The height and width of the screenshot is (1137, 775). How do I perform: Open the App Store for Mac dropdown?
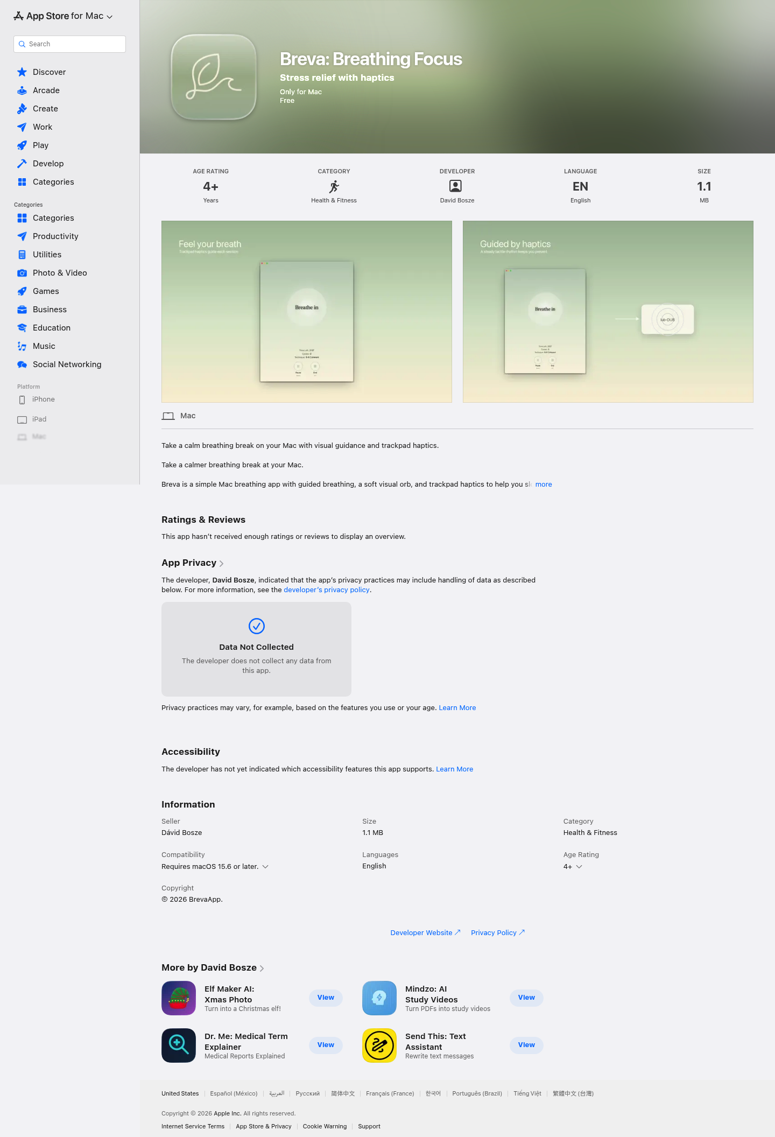pyautogui.click(x=64, y=16)
